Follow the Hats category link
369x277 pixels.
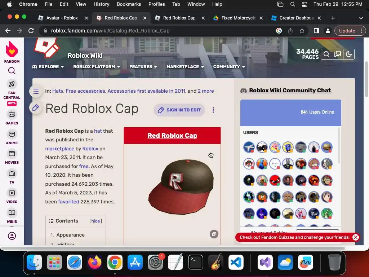pos(58,91)
